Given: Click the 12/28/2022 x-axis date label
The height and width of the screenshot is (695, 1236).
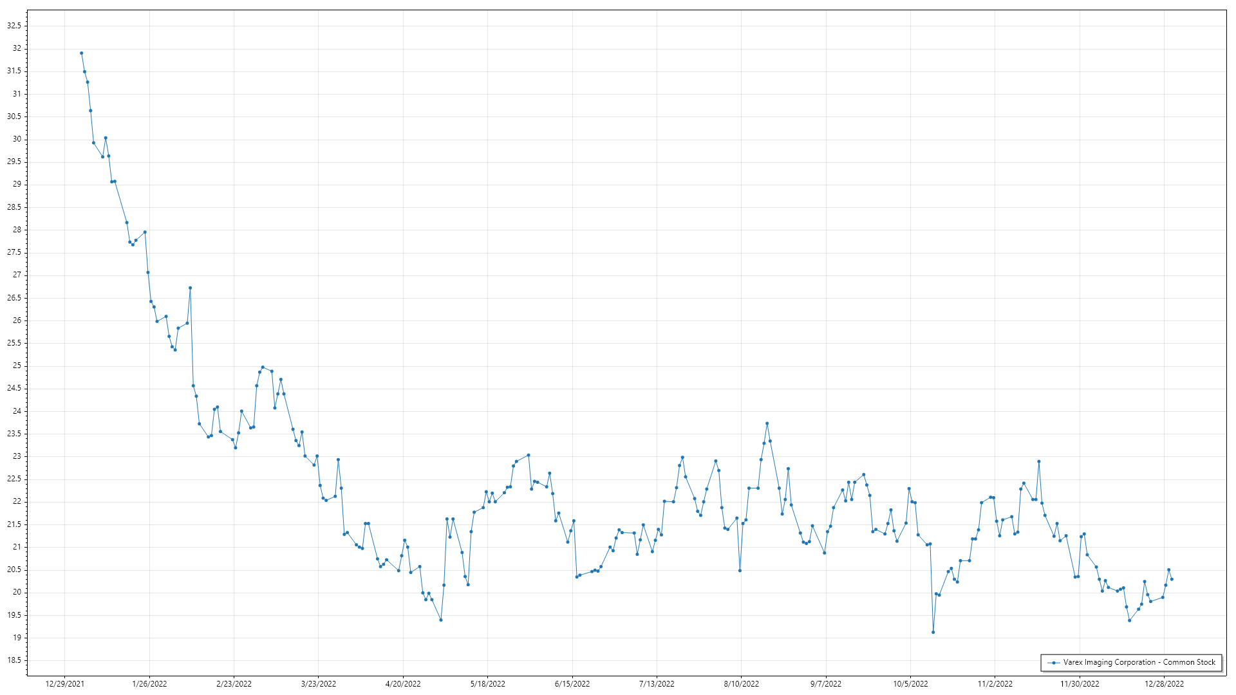Looking at the screenshot, I should tap(1164, 683).
